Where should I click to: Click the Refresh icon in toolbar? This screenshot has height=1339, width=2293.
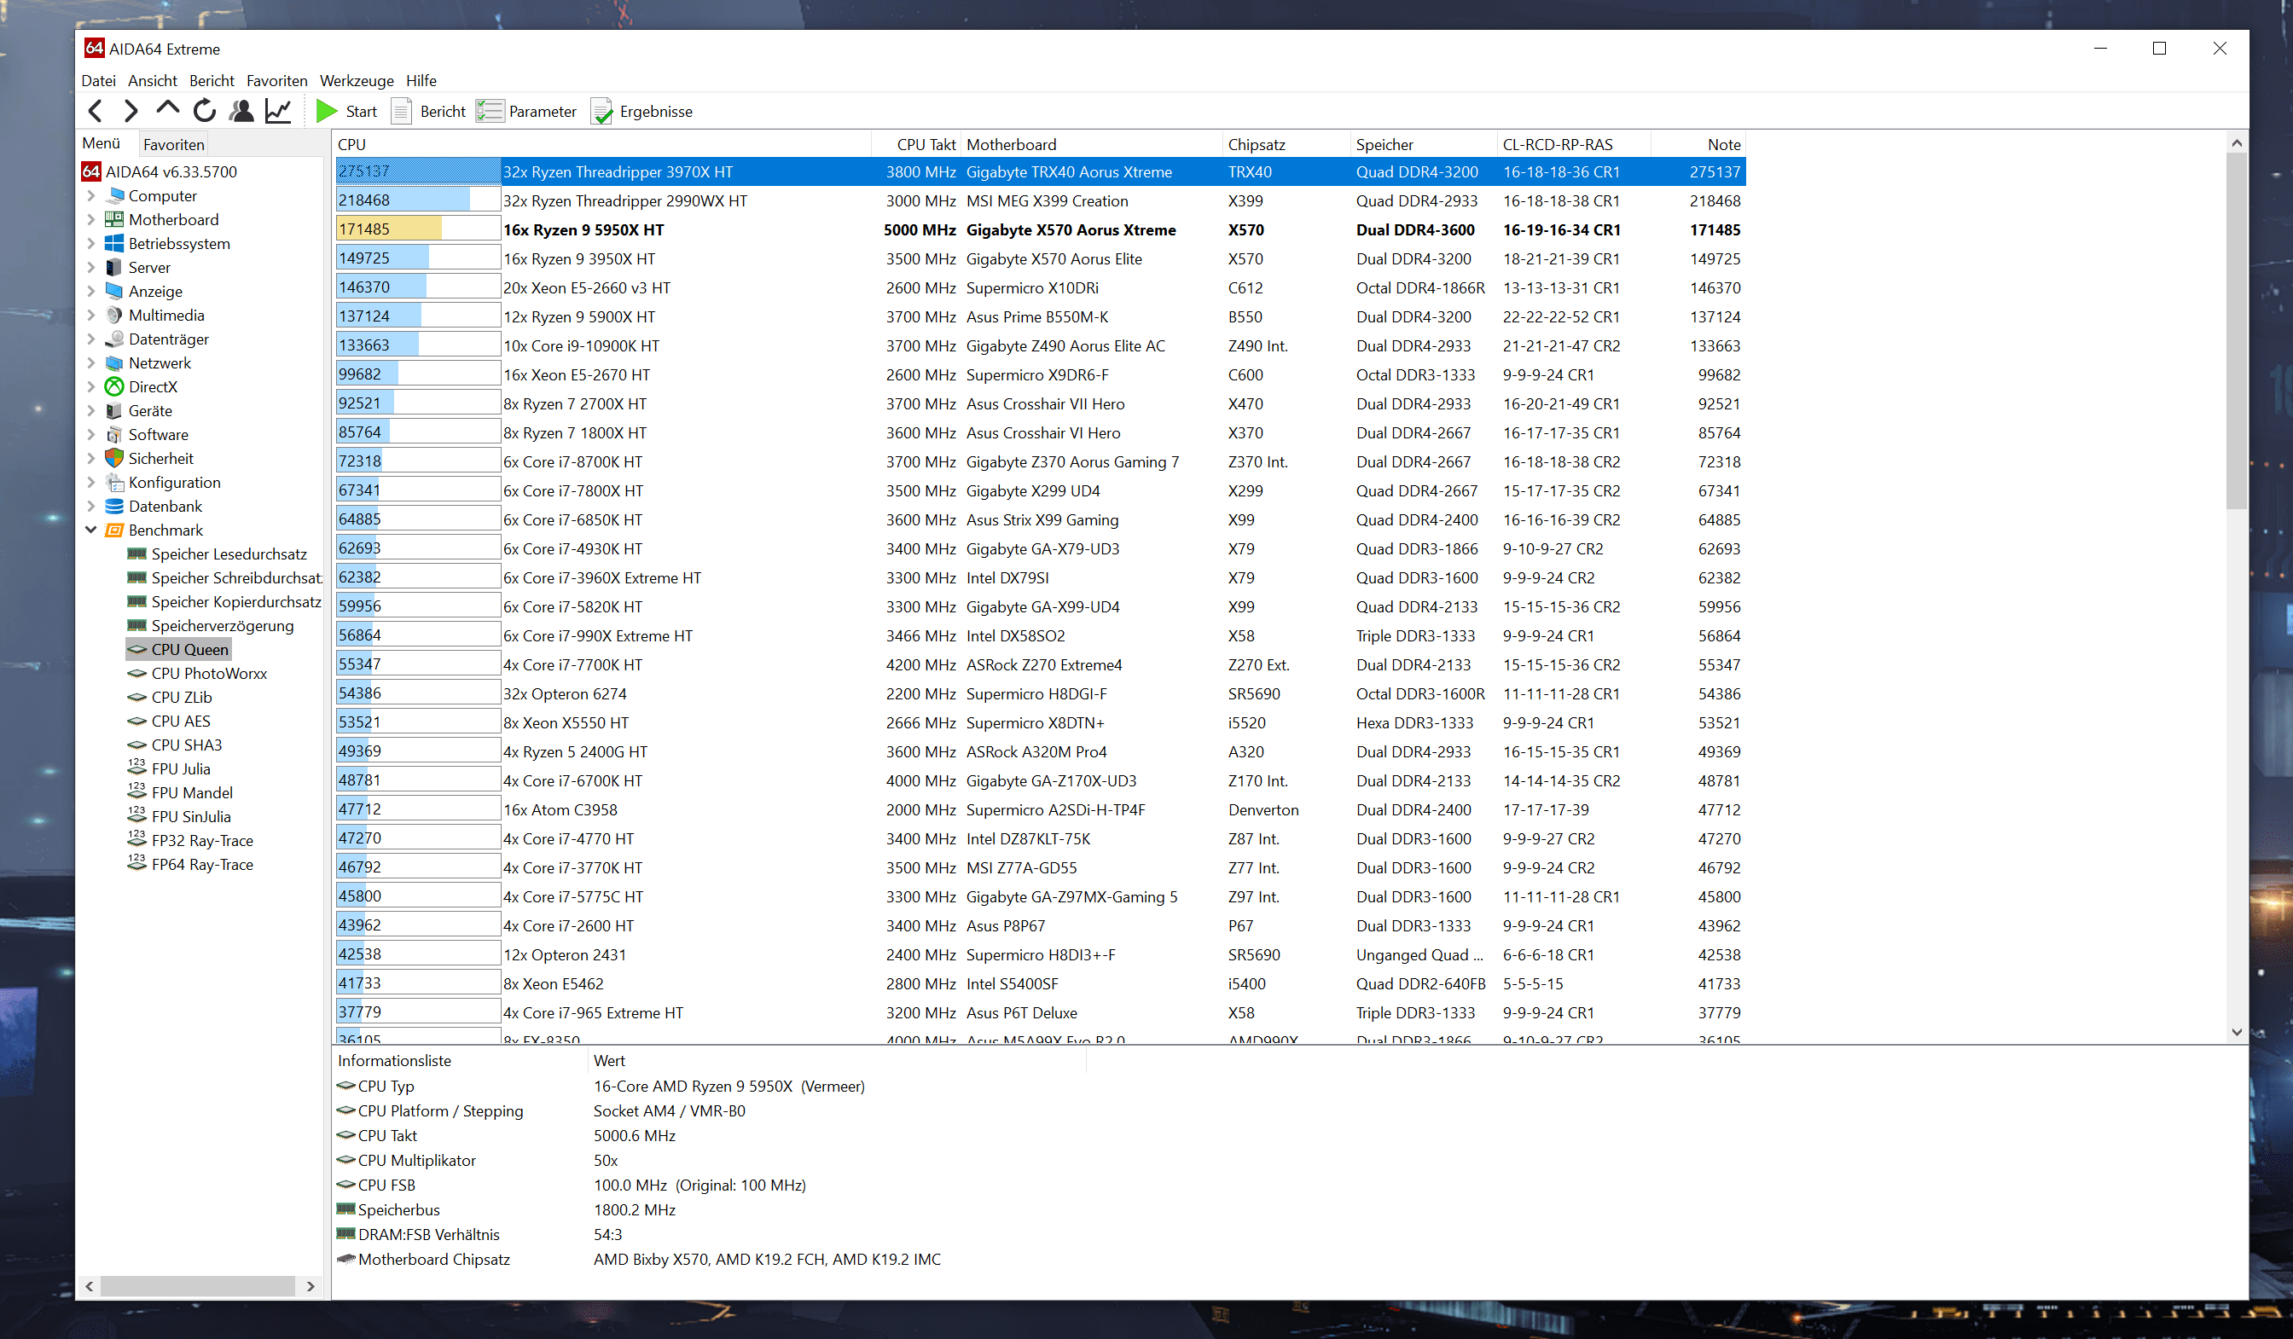[205, 111]
